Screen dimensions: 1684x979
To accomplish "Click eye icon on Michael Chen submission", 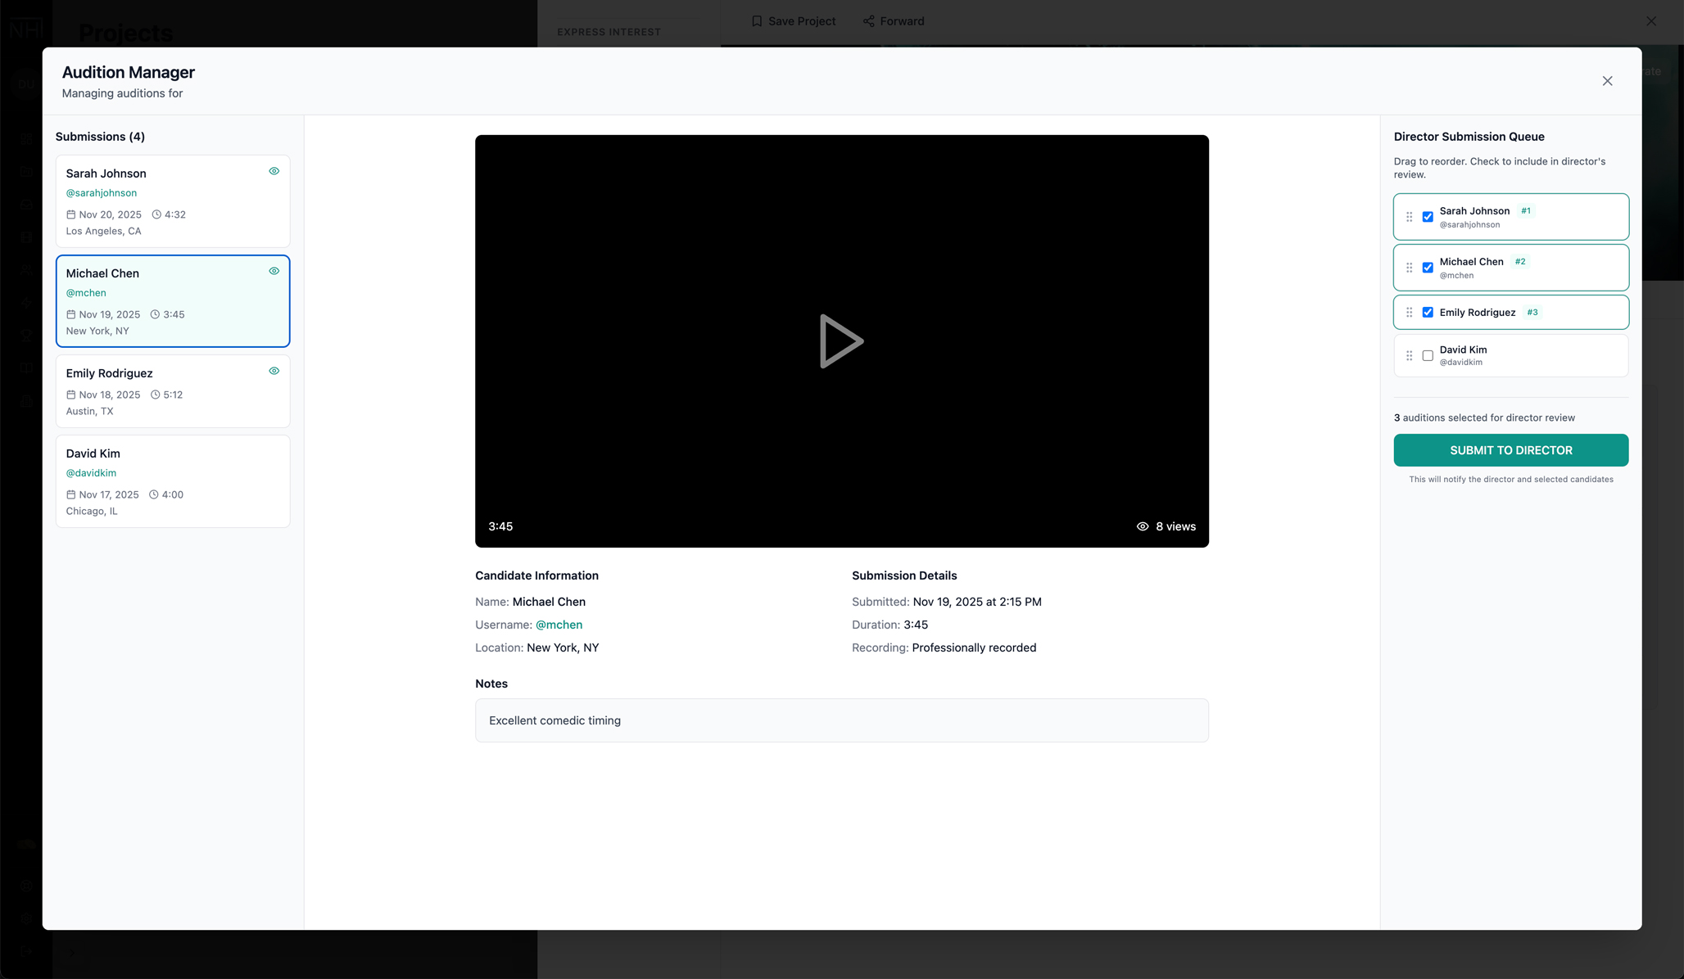I will click(274, 271).
